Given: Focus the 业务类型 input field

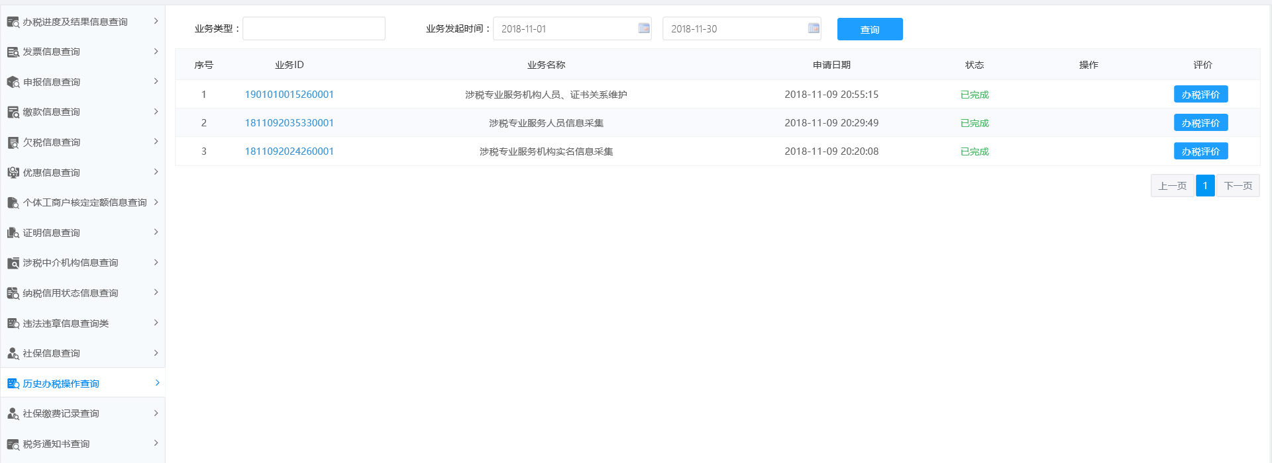Looking at the screenshot, I should point(314,28).
